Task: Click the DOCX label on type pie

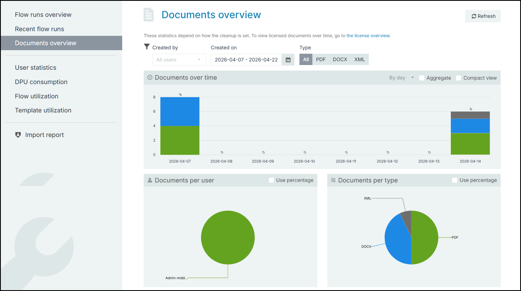Action: (366, 247)
